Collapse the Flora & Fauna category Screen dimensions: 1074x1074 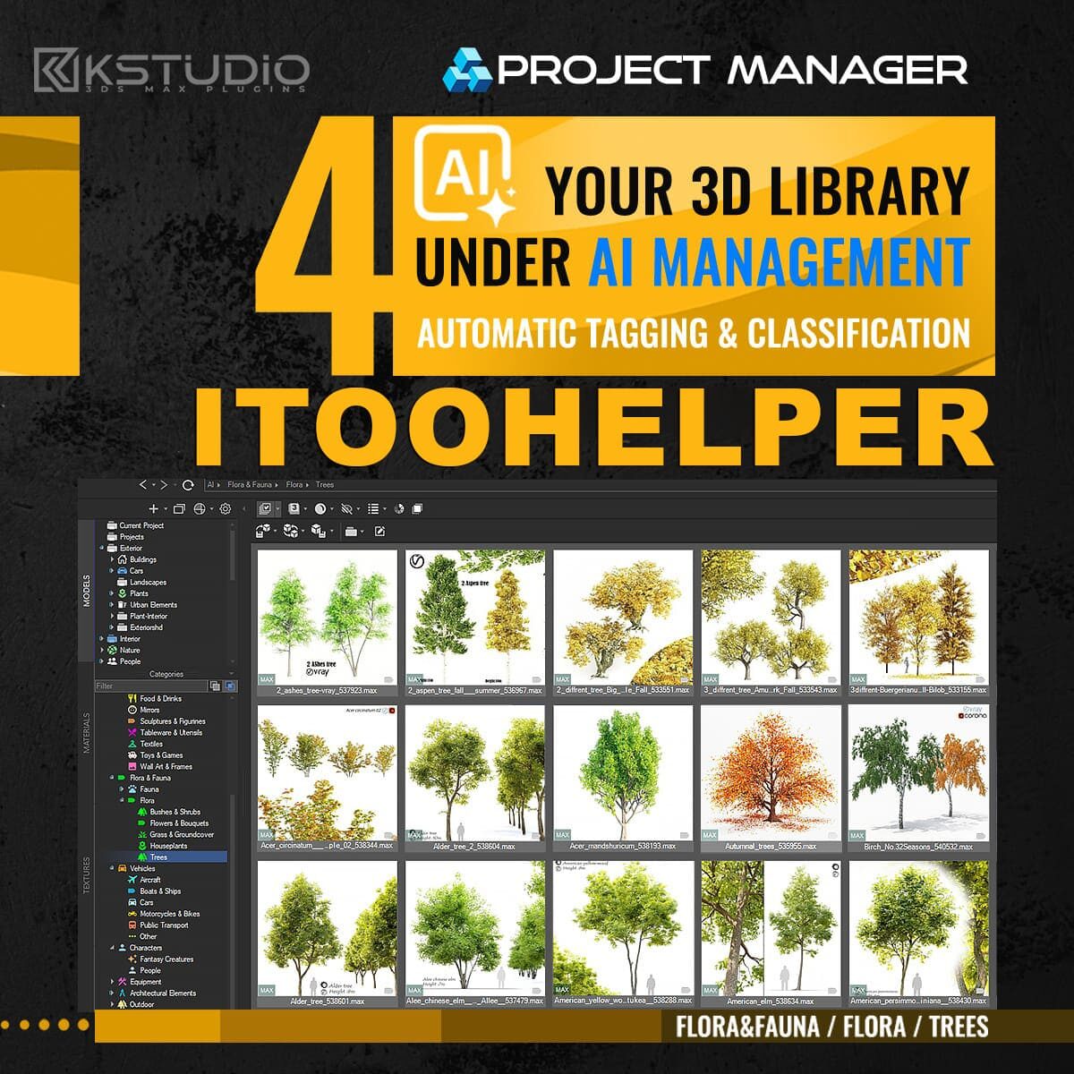[111, 778]
